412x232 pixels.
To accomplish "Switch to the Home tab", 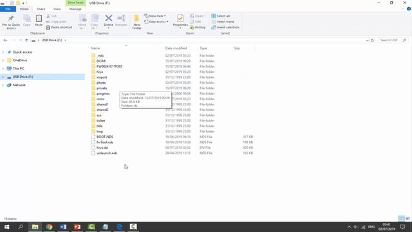I will coord(24,9).
